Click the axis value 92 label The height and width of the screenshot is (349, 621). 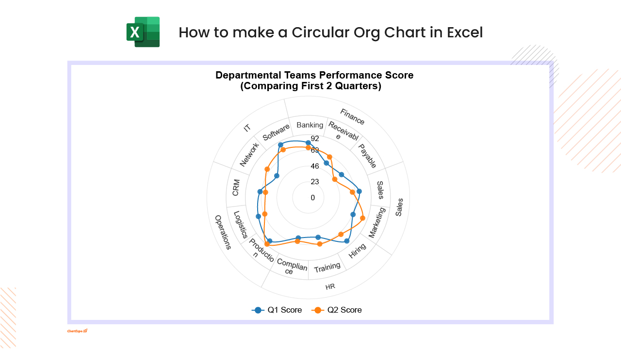(315, 139)
